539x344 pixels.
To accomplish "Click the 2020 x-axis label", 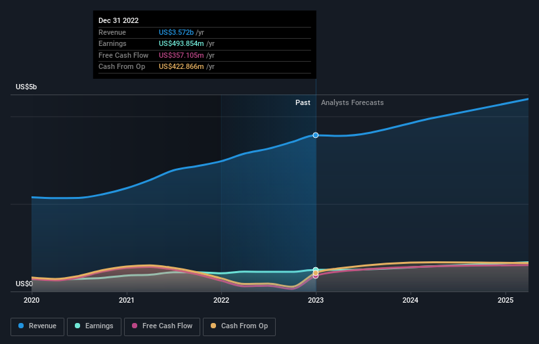I will pyautogui.click(x=32, y=301).
